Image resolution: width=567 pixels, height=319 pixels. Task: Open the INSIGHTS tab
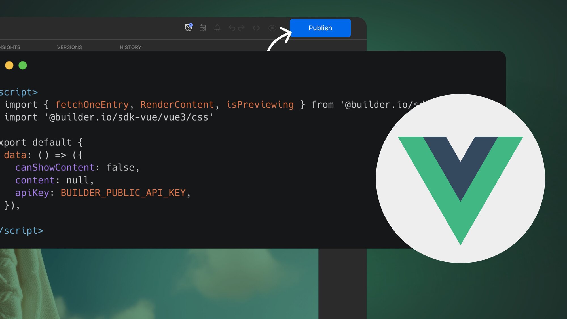pos(10,47)
